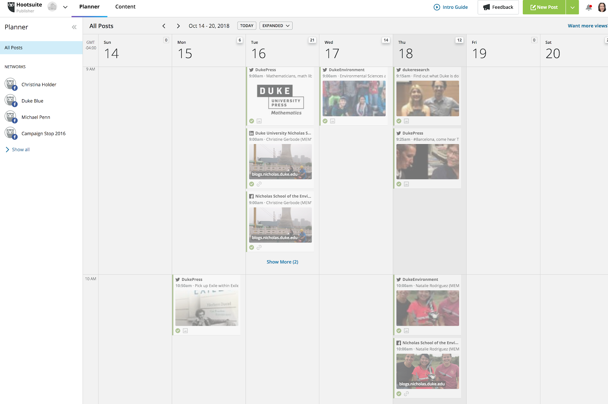The image size is (608, 404).
Task: Select All Posts in the sidebar
Action: 41,48
